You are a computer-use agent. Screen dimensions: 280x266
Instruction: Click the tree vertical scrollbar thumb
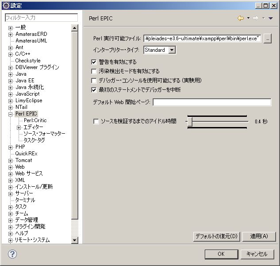click(x=74, y=125)
